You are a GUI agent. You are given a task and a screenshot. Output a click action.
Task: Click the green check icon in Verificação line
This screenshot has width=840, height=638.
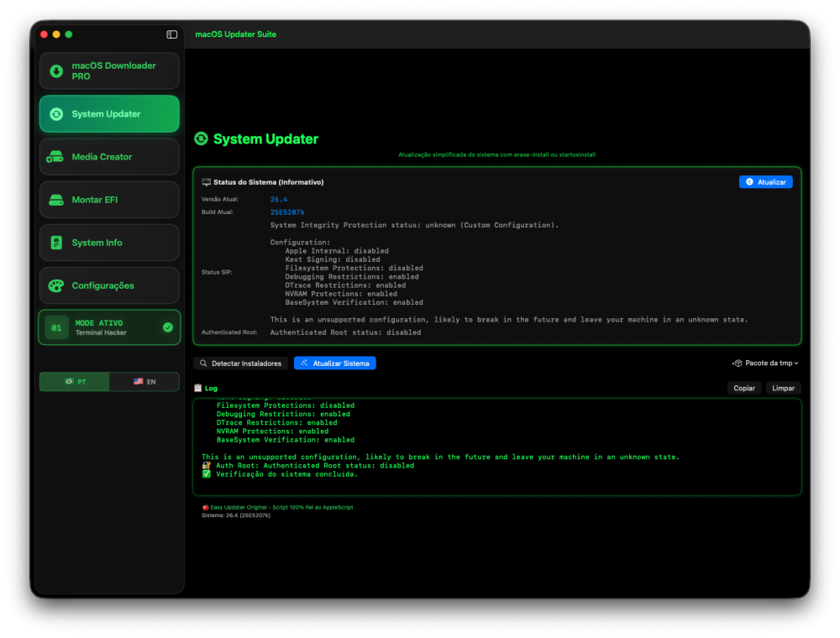point(207,473)
